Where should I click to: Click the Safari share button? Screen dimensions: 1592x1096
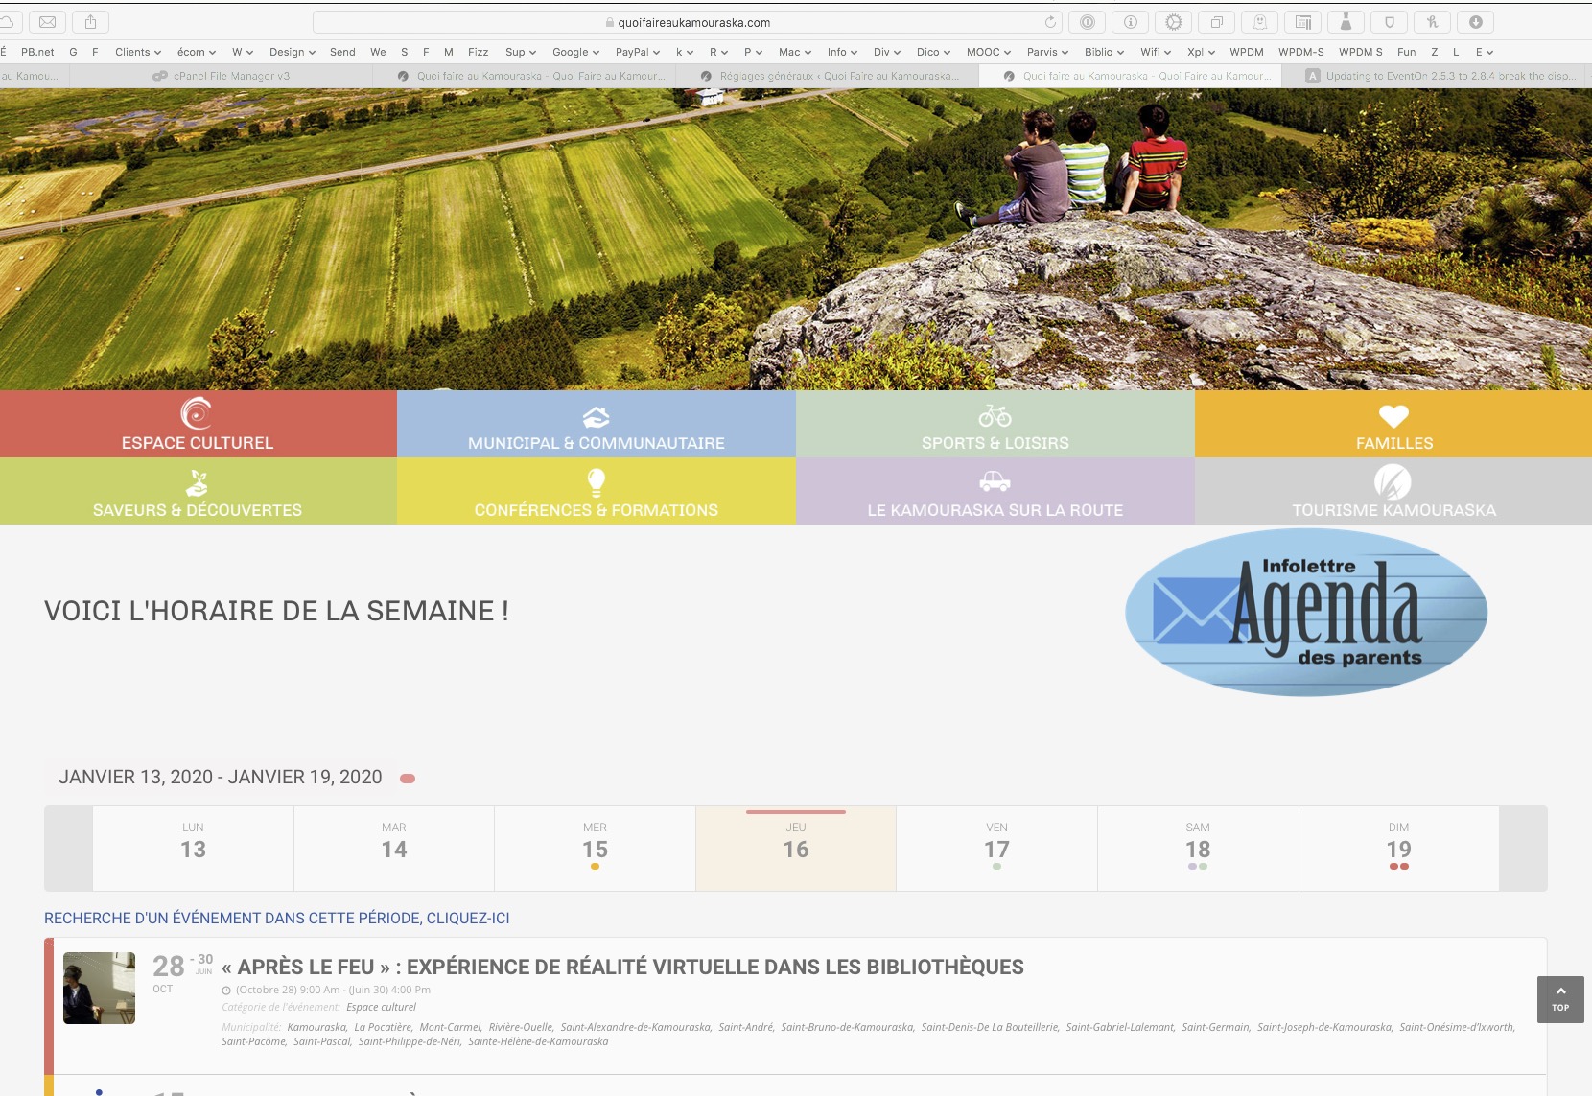(91, 22)
